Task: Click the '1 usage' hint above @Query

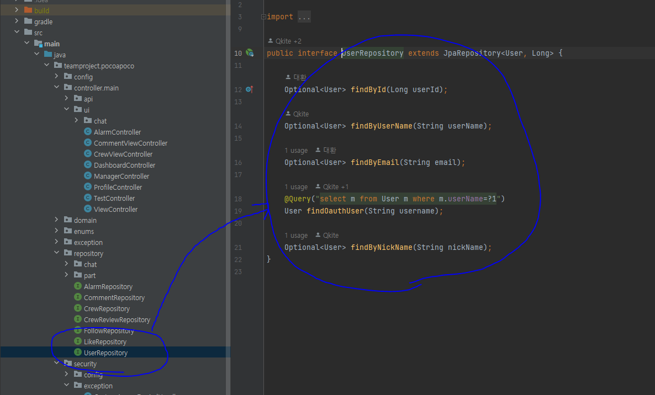Action: (x=296, y=187)
